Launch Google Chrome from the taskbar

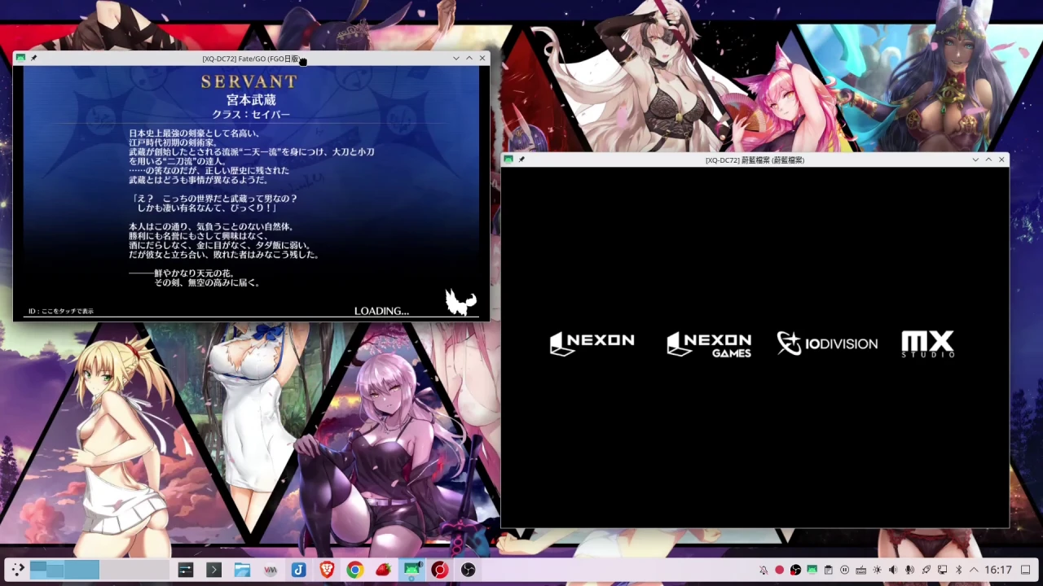[354, 571]
